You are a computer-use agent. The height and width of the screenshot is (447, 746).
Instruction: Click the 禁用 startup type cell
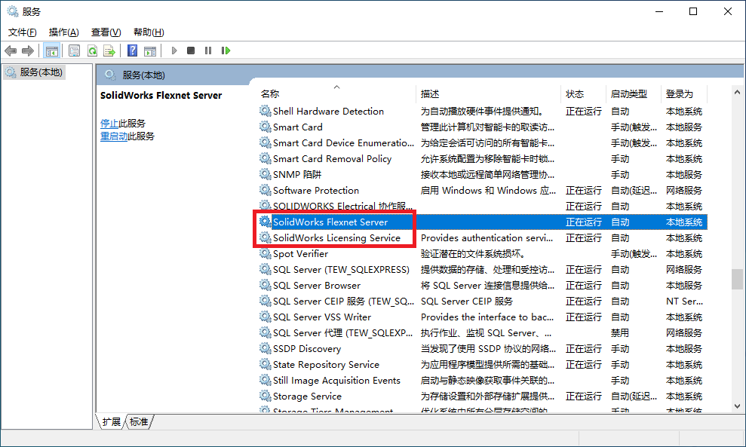point(620,332)
